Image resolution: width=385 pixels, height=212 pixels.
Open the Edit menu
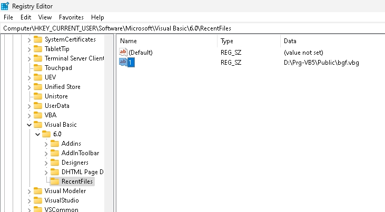click(x=26, y=17)
